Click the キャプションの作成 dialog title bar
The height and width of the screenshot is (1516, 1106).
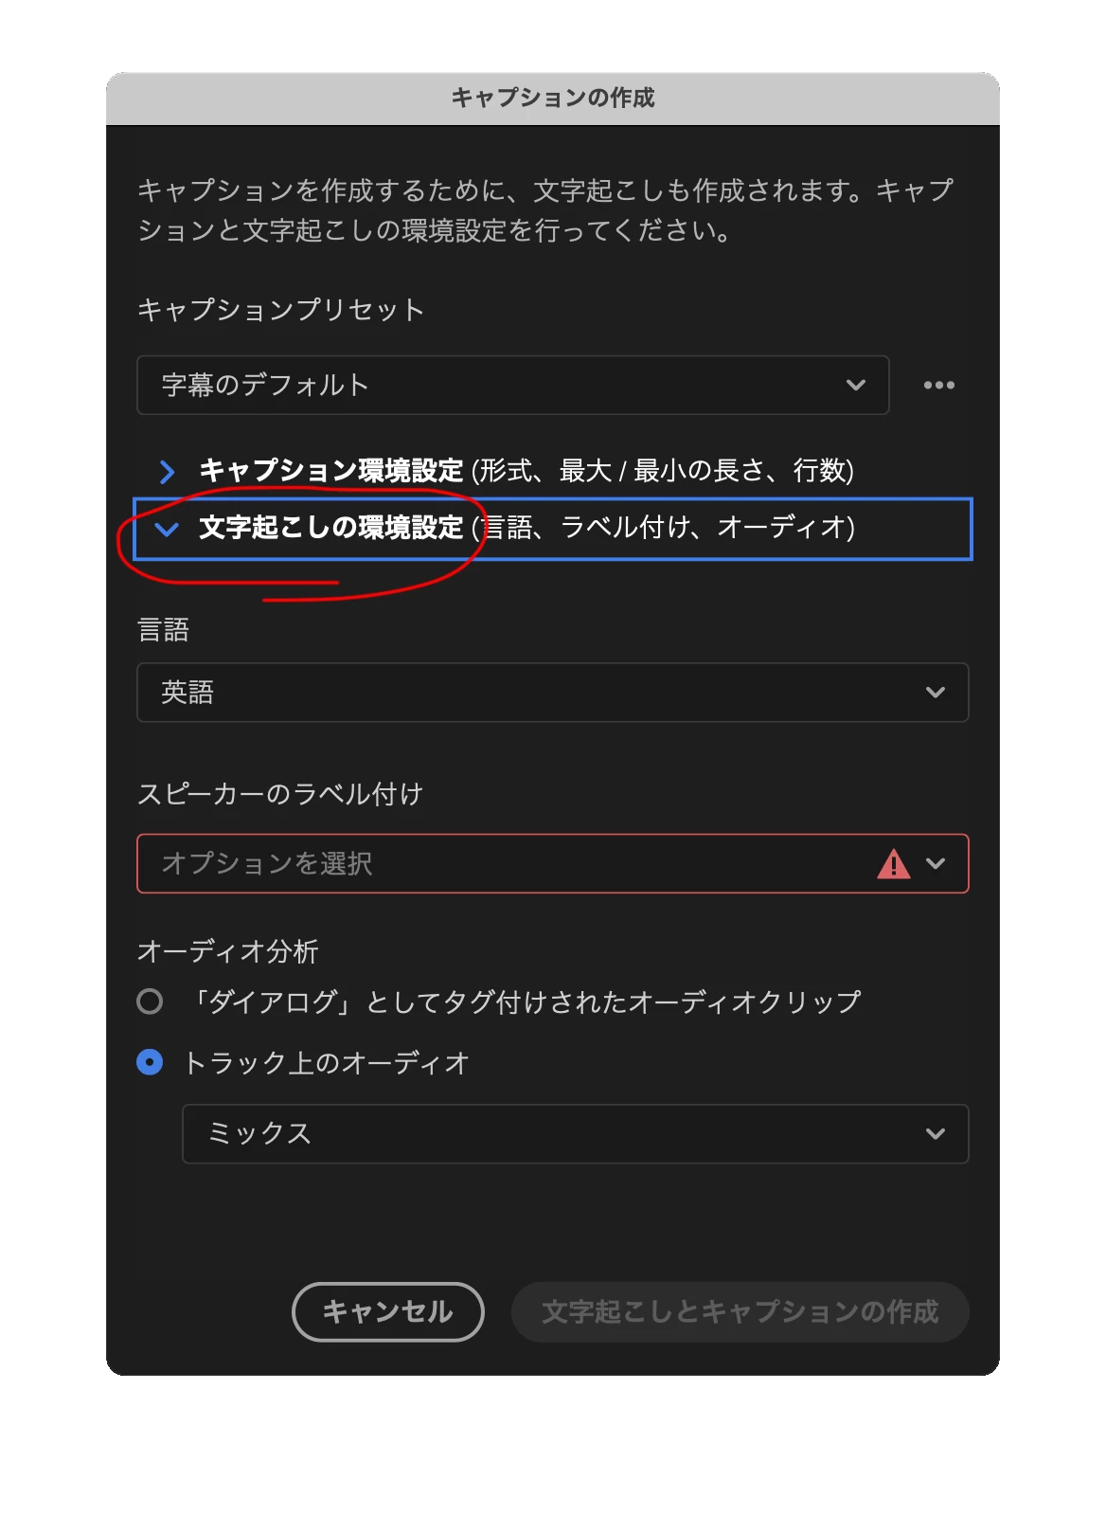tap(553, 99)
